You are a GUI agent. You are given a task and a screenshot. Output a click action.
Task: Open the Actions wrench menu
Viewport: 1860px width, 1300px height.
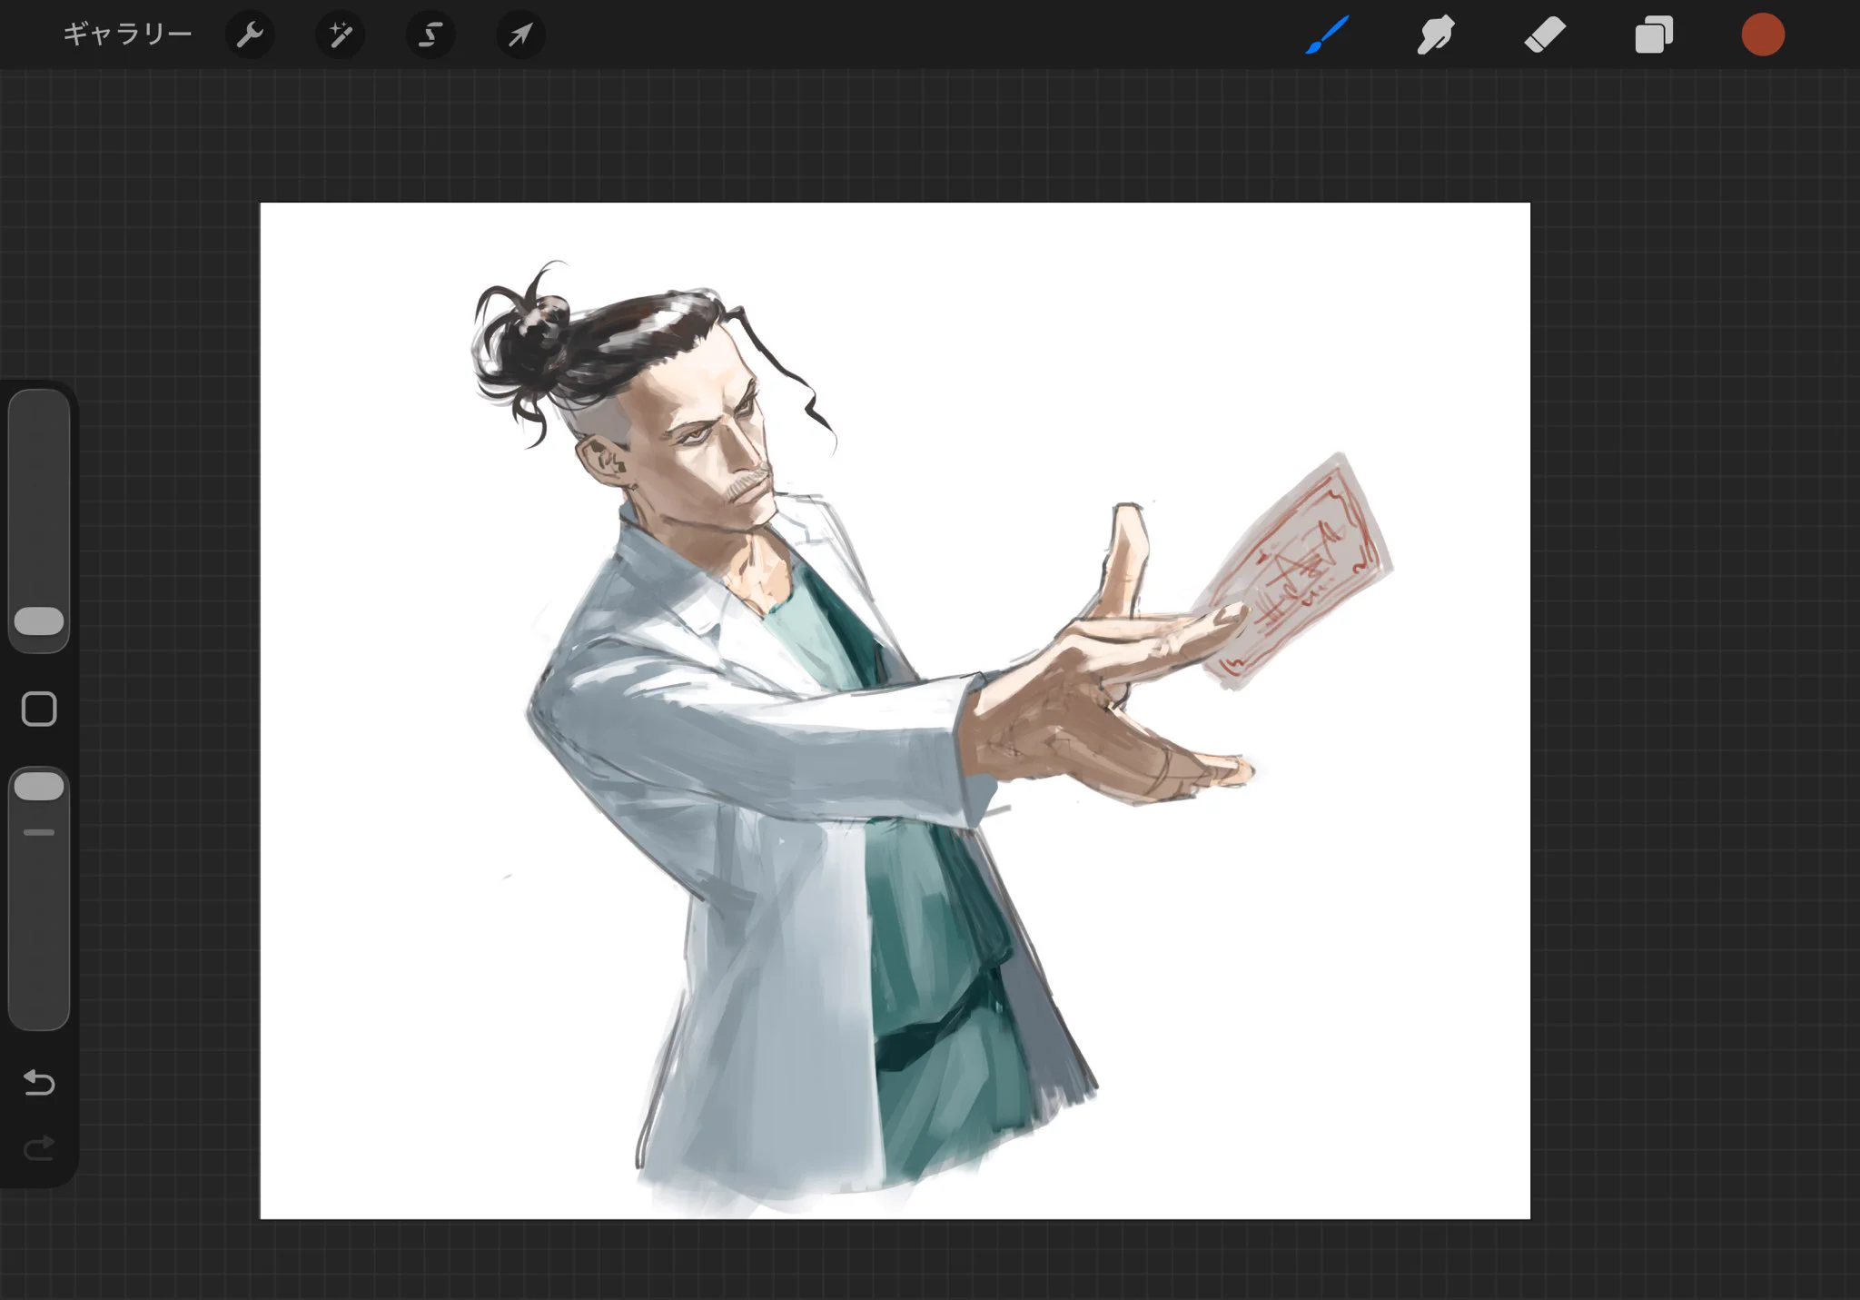pos(250,35)
